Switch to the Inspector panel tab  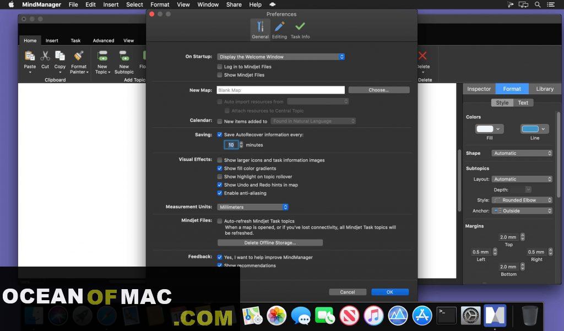[x=479, y=89]
